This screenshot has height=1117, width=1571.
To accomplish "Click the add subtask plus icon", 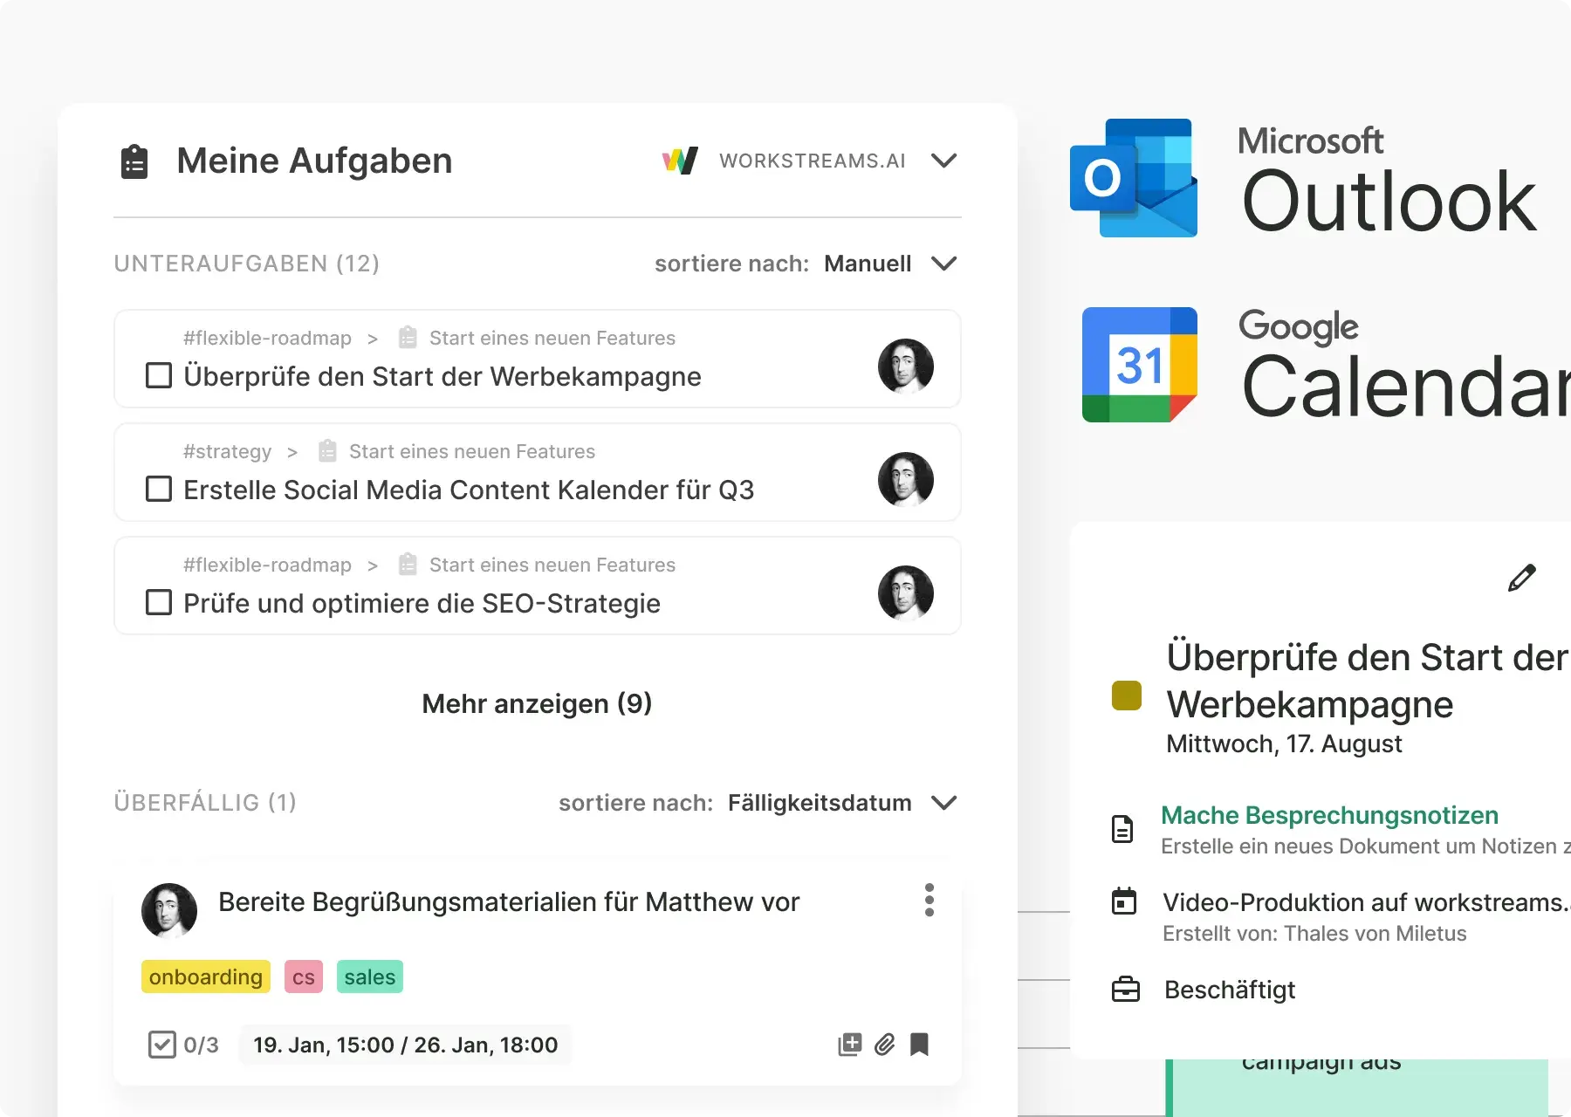I will 849,1045.
